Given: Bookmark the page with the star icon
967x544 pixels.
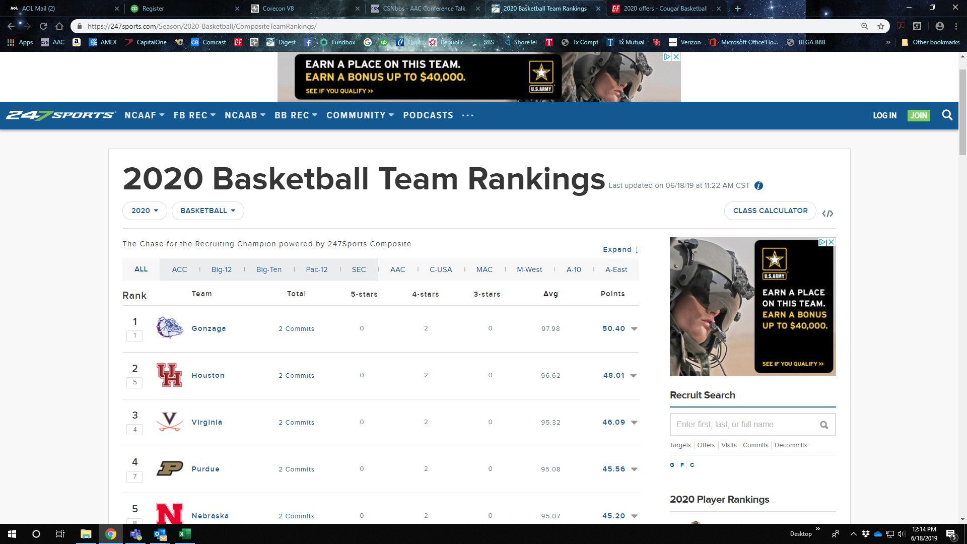Looking at the screenshot, I should pyautogui.click(x=881, y=26).
